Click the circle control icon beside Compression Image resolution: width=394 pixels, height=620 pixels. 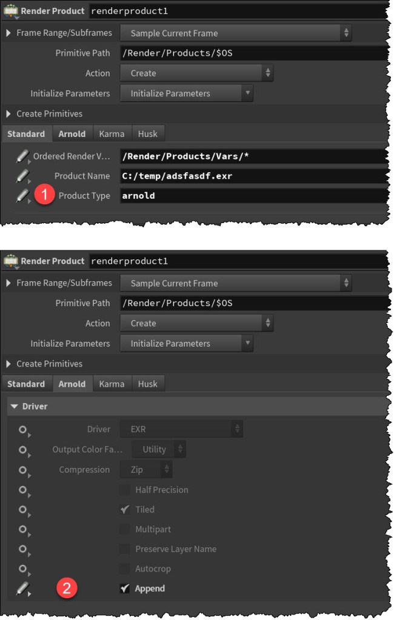[23, 470]
